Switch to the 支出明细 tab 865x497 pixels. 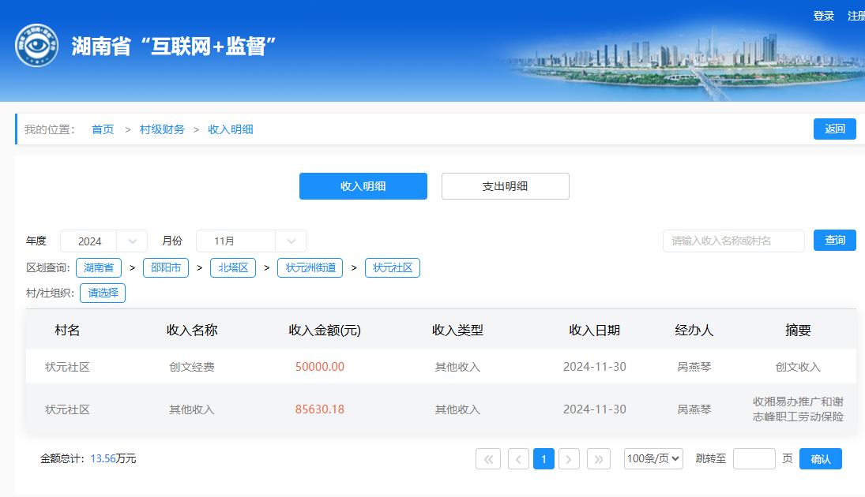[x=505, y=186]
